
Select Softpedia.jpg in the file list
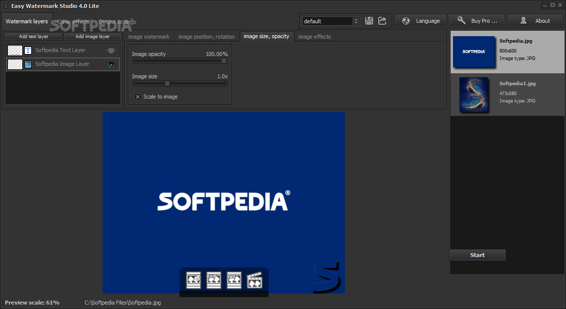507,52
